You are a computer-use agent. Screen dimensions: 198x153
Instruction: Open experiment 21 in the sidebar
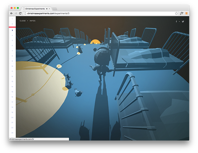(x=12, y=122)
